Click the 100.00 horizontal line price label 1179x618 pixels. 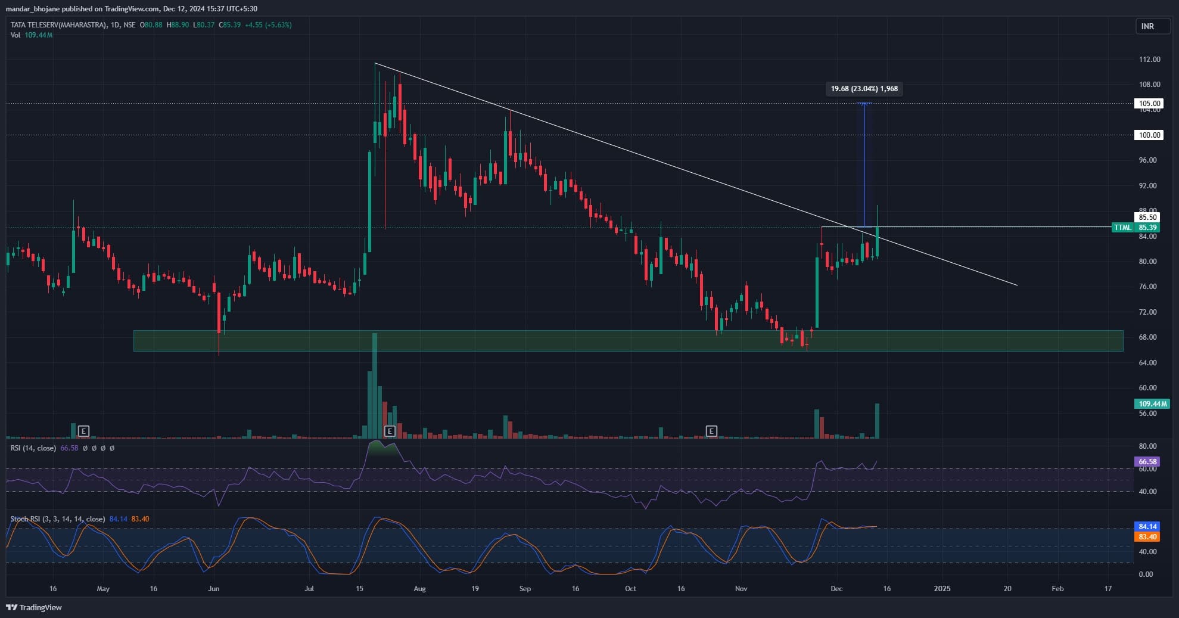1149,135
